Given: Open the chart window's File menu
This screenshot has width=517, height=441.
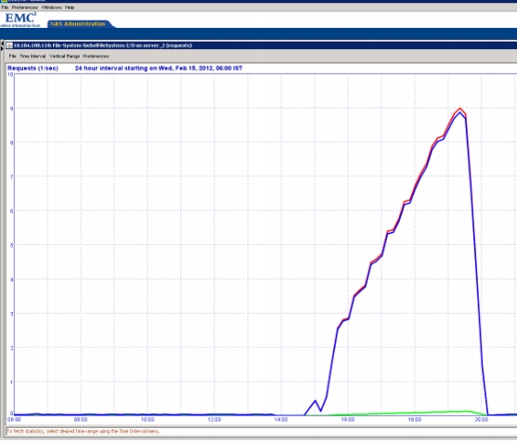Looking at the screenshot, I should tap(12, 56).
